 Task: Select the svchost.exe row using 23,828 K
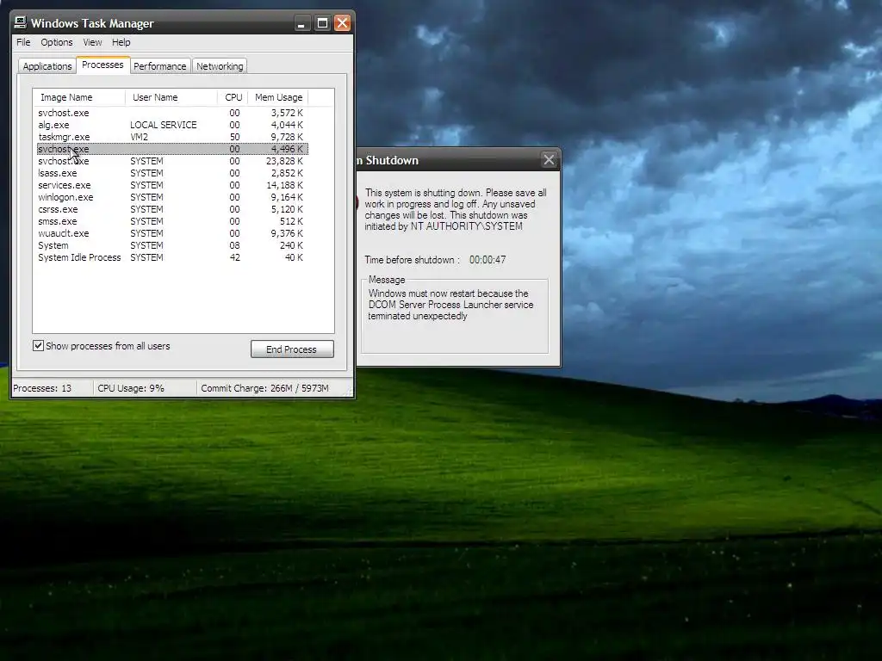pyautogui.click(x=172, y=161)
